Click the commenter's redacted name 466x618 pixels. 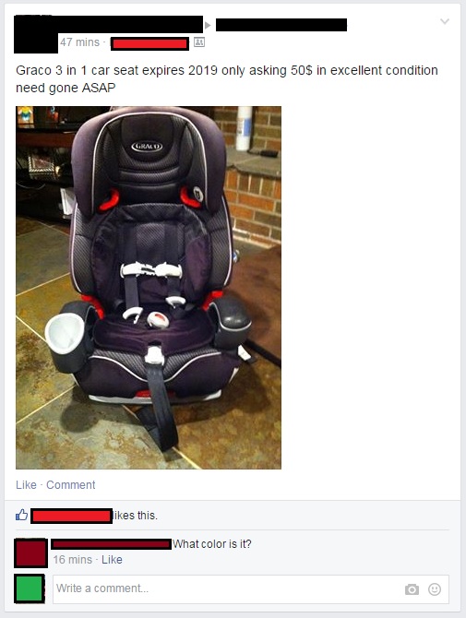click(x=111, y=544)
